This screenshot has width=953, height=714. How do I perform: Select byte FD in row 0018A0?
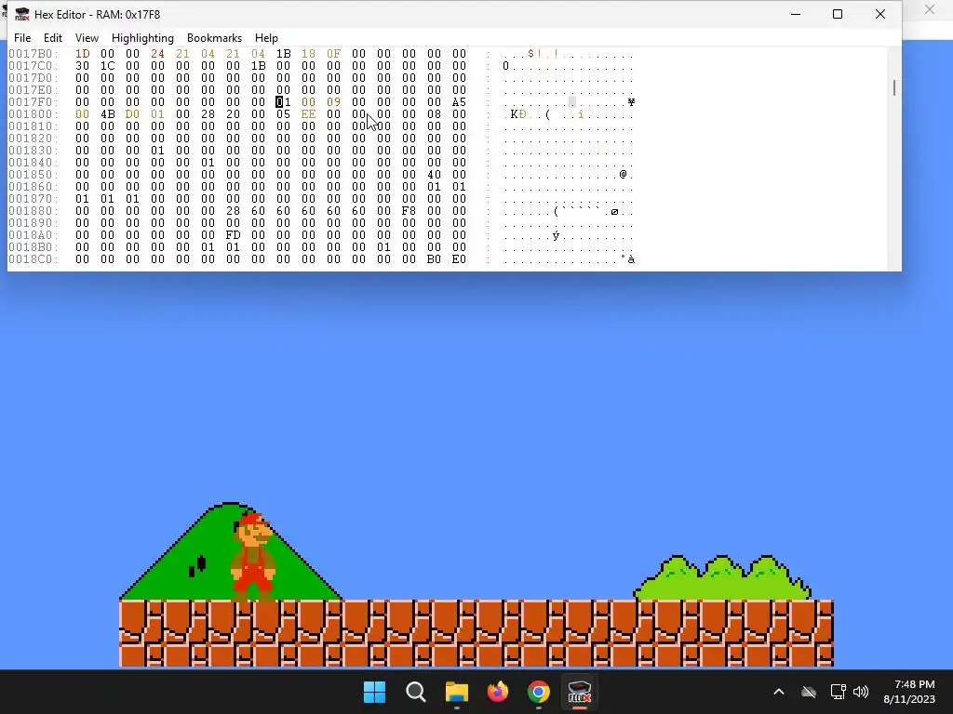pos(233,235)
